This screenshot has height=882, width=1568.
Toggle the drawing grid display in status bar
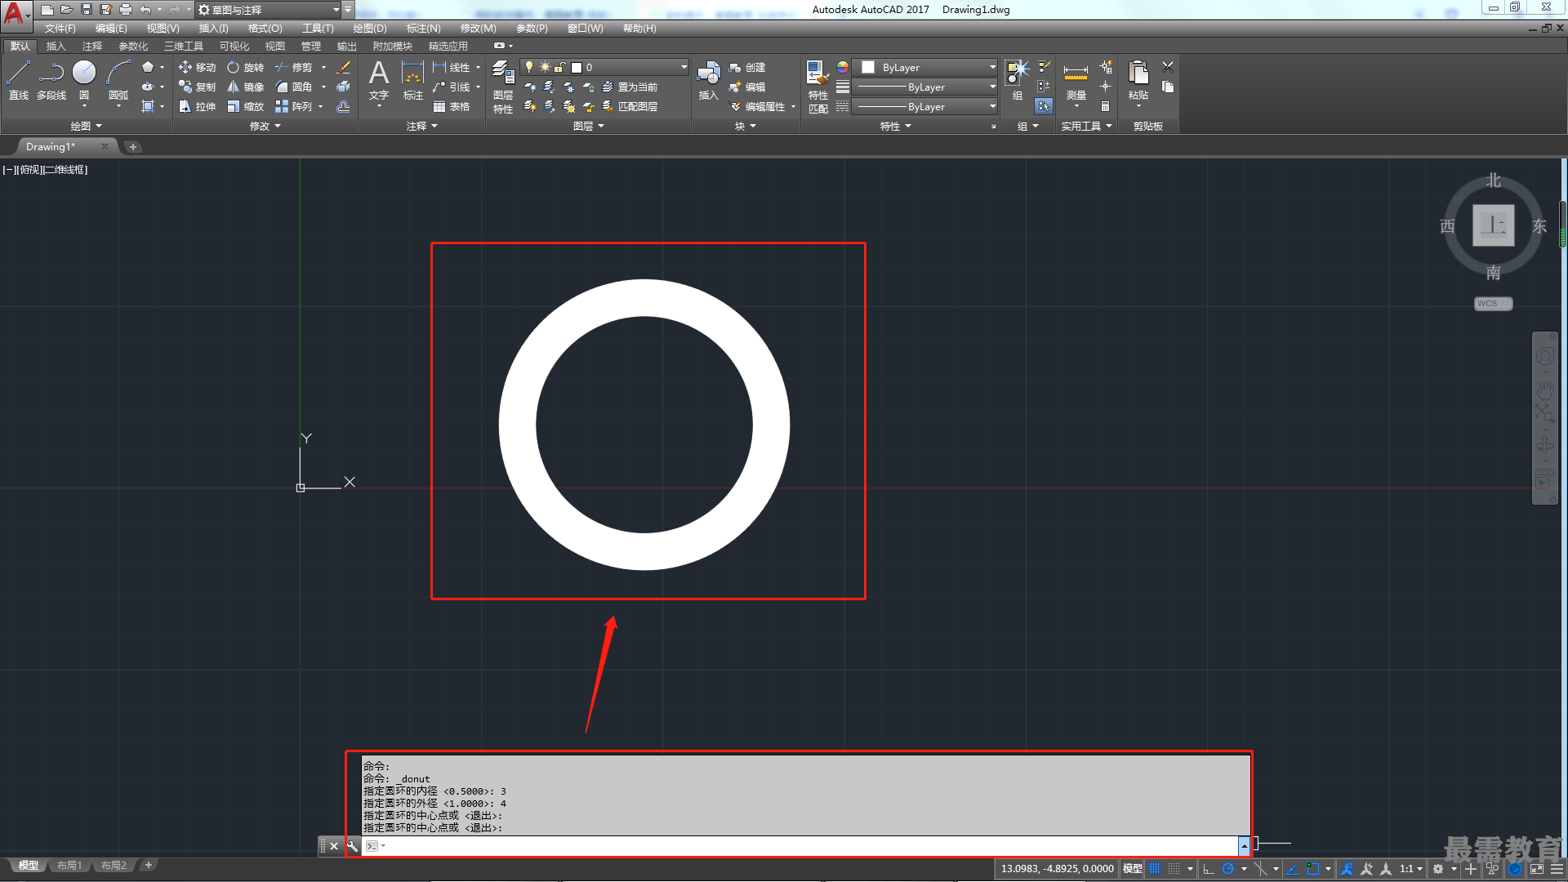pos(1155,869)
